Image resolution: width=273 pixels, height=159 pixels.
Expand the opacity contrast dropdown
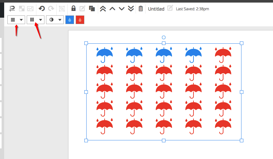(x=55, y=20)
